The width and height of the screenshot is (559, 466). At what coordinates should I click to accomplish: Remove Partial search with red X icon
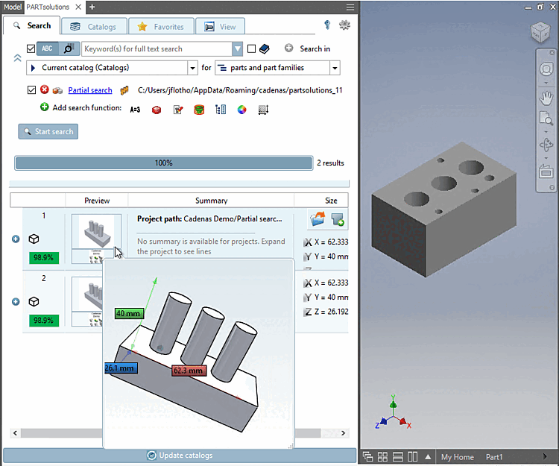tap(44, 90)
